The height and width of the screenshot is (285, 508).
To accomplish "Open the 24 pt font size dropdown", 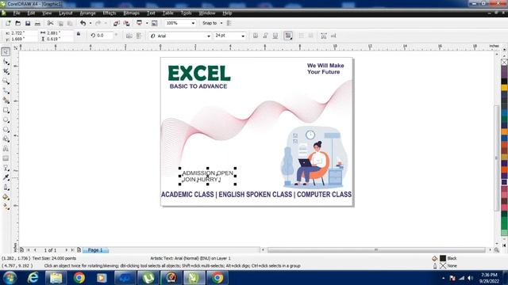I will click(x=243, y=36).
